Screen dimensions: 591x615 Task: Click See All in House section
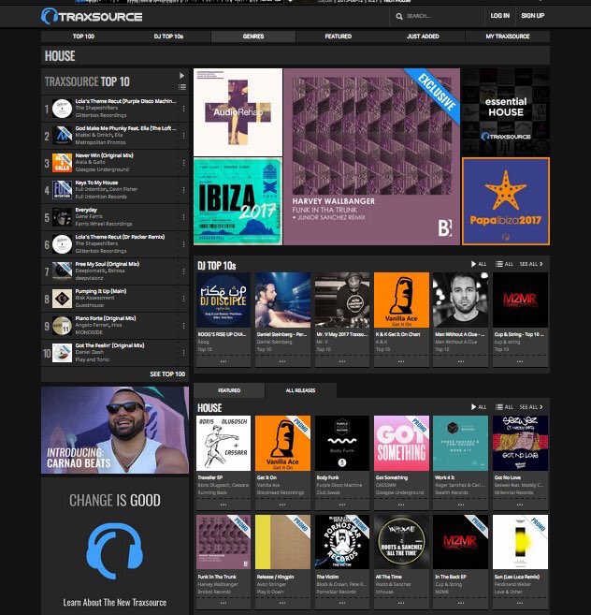coord(531,407)
